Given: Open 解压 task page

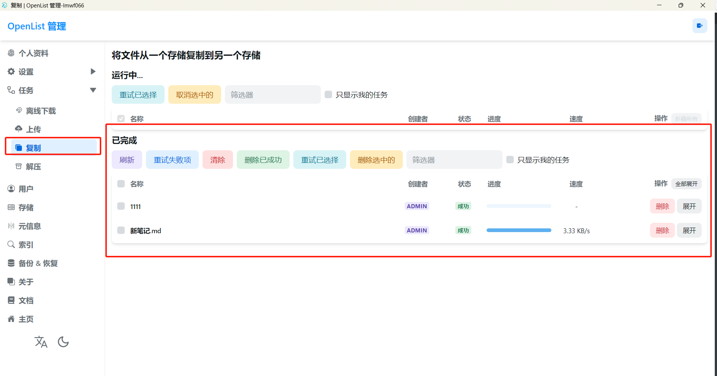Looking at the screenshot, I should tap(34, 167).
